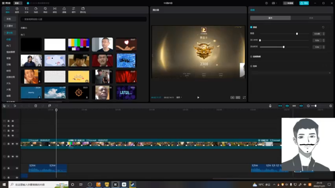This screenshot has width=335, height=188.
Task: Open Windows Task View on taskbar
Action: point(81,184)
